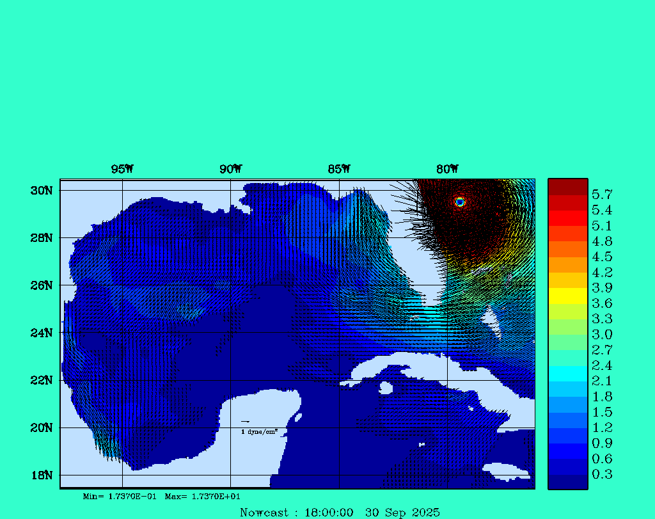
Task: Select the yellow band in the color legend
Action: 567,296
